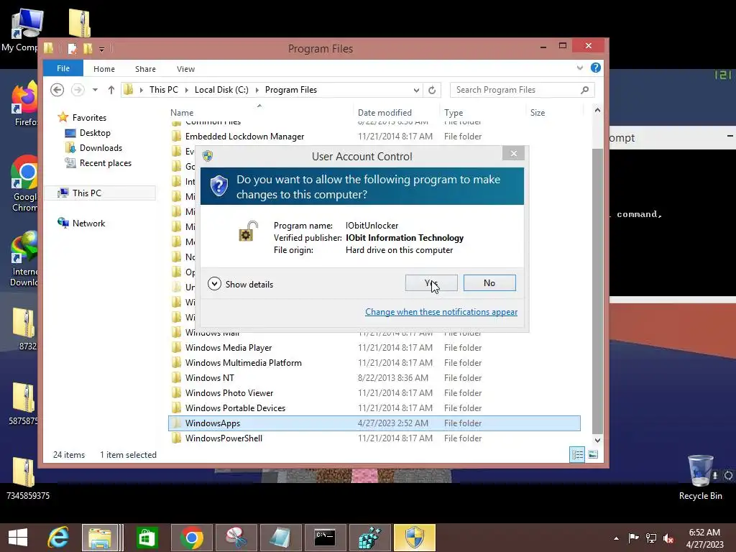Open Internet Explorer from taskbar
This screenshot has height=552, width=736.
(x=58, y=538)
